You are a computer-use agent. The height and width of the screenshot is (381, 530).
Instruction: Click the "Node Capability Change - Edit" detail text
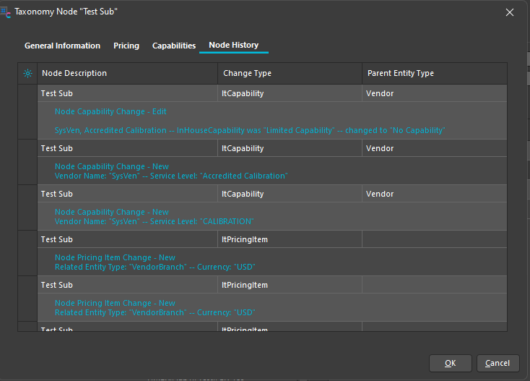point(110,112)
